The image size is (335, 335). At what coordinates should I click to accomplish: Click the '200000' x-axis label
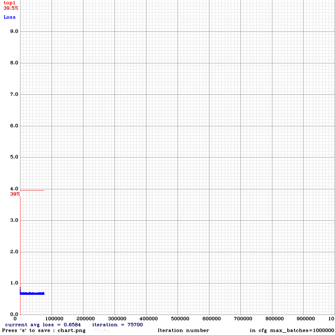86,319
